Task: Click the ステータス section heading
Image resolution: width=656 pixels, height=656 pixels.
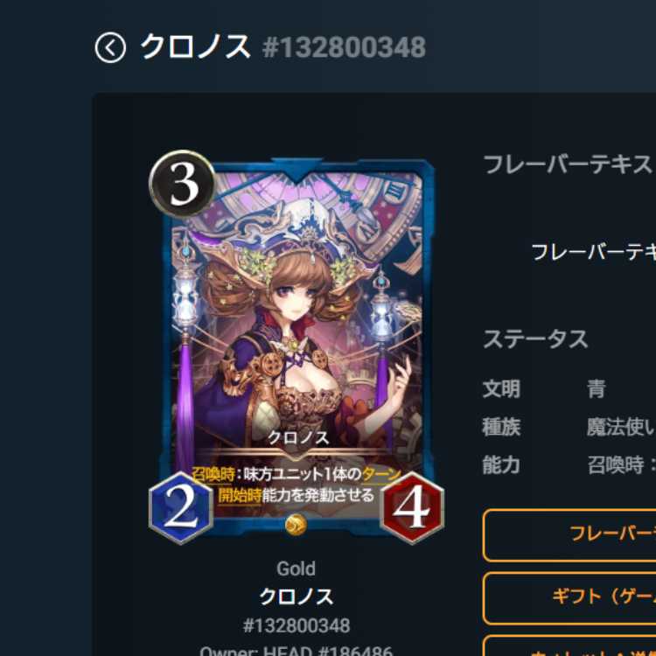Action: pyautogui.click(x=535, y=338)
